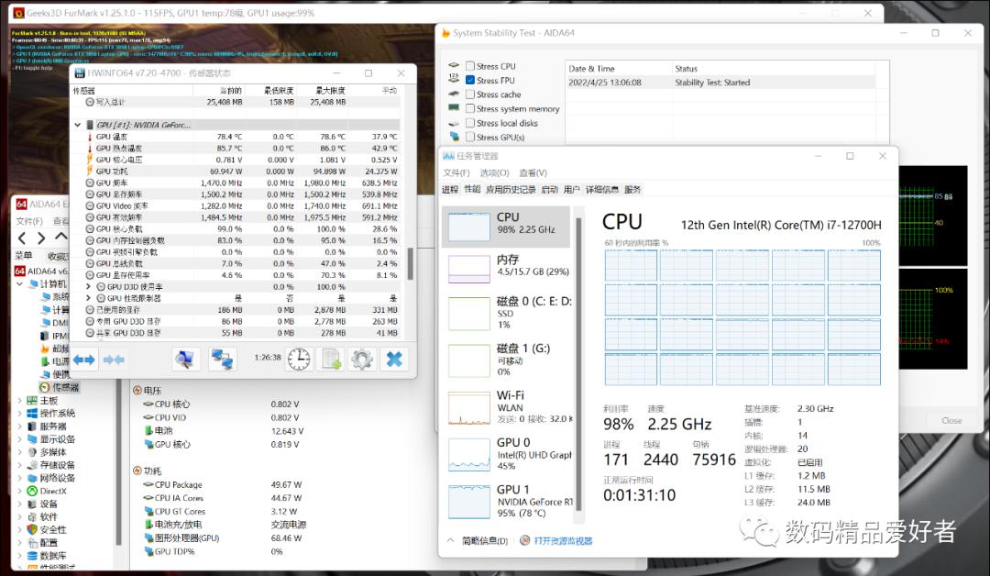
Task: Switch to 应用历史记录 tab
Action: pyautogui.click(x=511, y=190)
